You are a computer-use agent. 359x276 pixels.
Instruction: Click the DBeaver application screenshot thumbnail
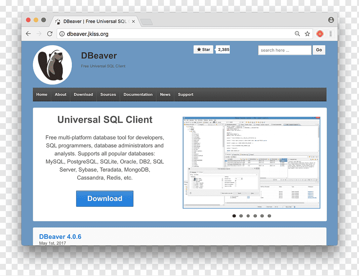pos(251,163)
